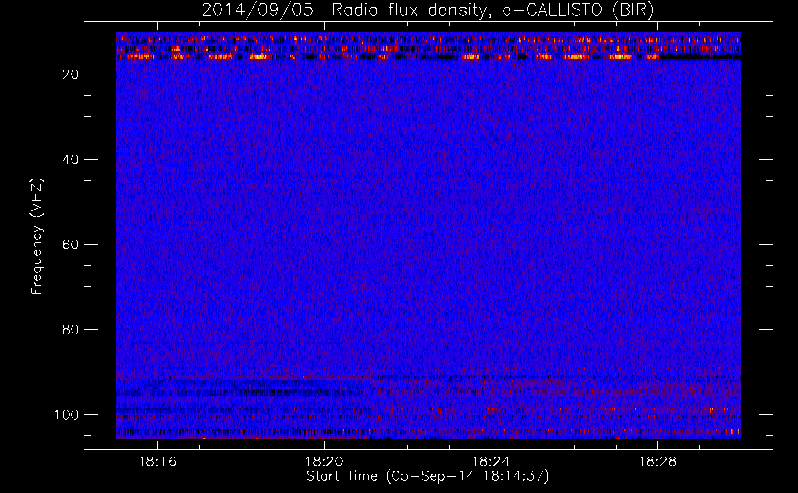Click the 'Start Time (05-Sep-14 18:14:37)' axis label

tap(428, 476)
